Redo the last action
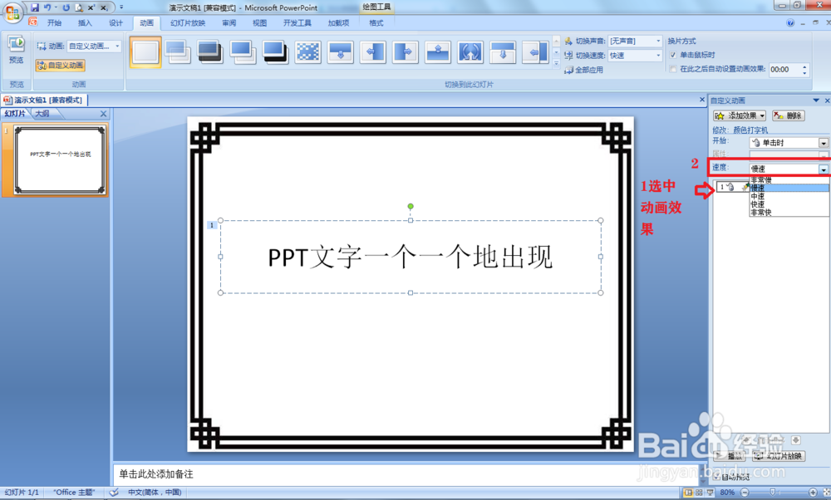The width and height of the screenshot is (831, 500). pyautogui.click(x=66, y=7)
